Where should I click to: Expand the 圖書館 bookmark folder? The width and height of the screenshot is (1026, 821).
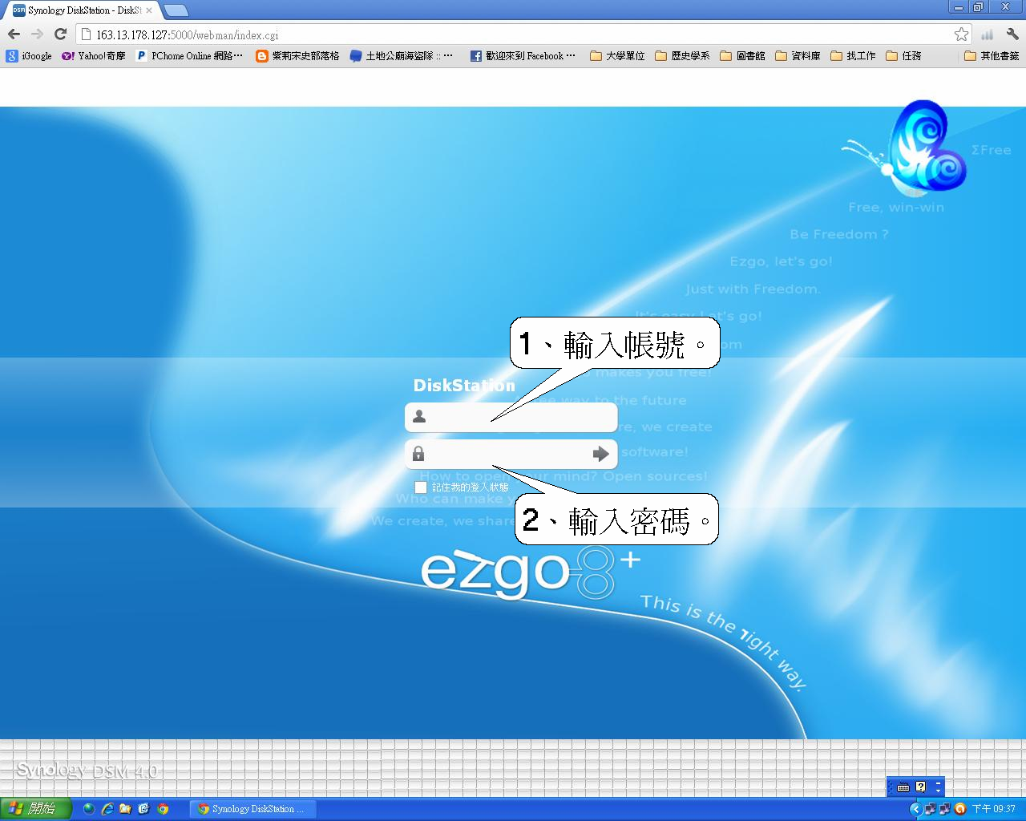pos(742,56)
